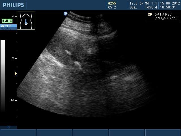Open the 2D tab at bottom left
181x136 pixels.
pos(8,127)
